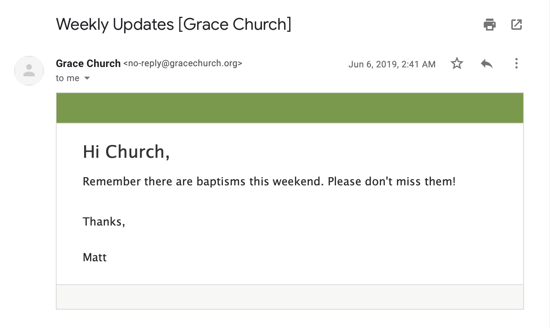Click the sender's profile avatar

(29, 71)
